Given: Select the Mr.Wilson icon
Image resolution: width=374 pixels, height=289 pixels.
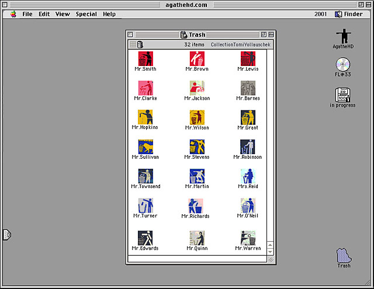Looking at the screenshot, I should [x=197, y=117].
